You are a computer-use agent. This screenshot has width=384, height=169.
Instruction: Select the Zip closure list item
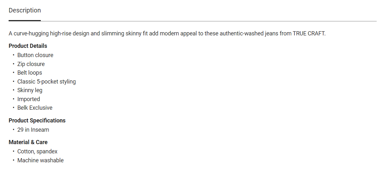31,64
